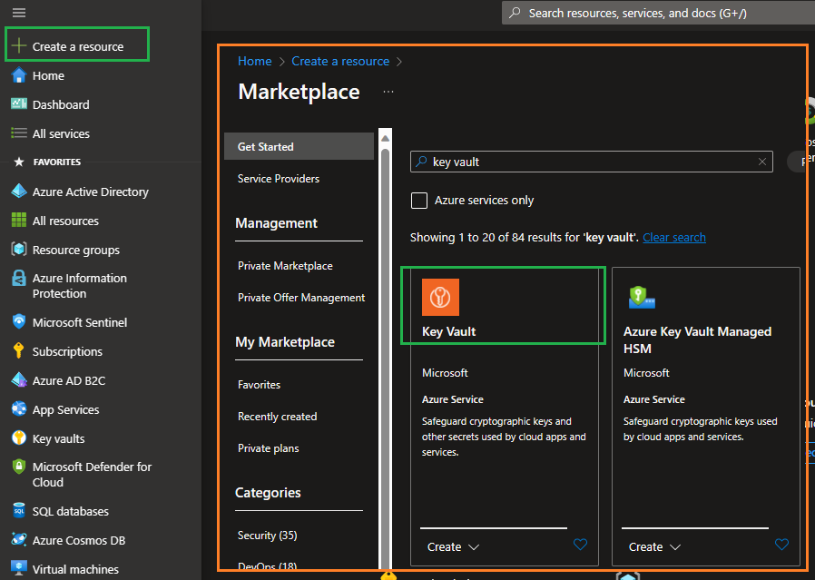Click the orange Key Vault product icon
This screenshot has width=815, height=580.
pyautogui.click(x=440, y=298)
